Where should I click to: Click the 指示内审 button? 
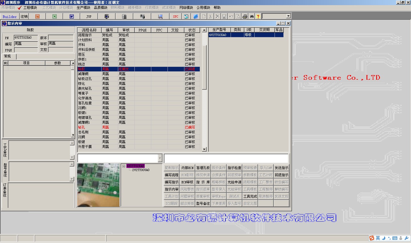point(172,189)
